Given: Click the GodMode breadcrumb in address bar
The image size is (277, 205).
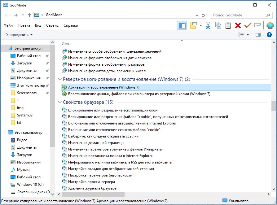Looking at the screenshot, I should (x=54, y=15).
